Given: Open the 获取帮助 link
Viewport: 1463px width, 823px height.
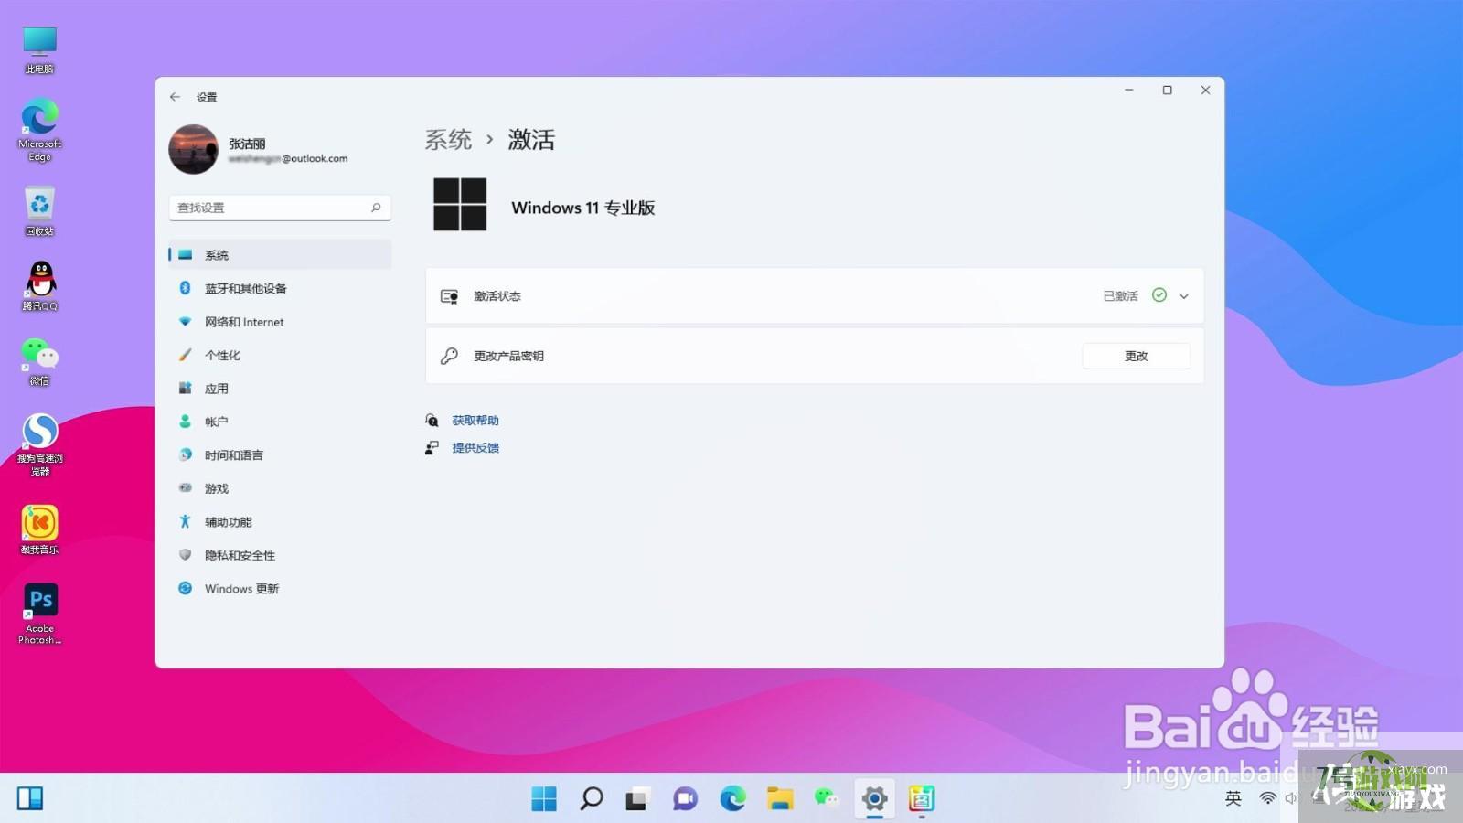Looking at the screenshot, I should [475, 421].
